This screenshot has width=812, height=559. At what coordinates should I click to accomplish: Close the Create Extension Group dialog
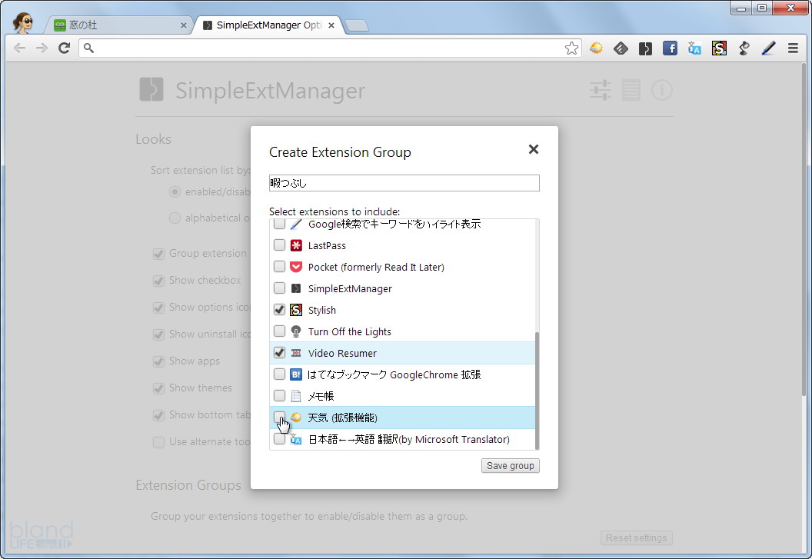click(x=534, y=149)
